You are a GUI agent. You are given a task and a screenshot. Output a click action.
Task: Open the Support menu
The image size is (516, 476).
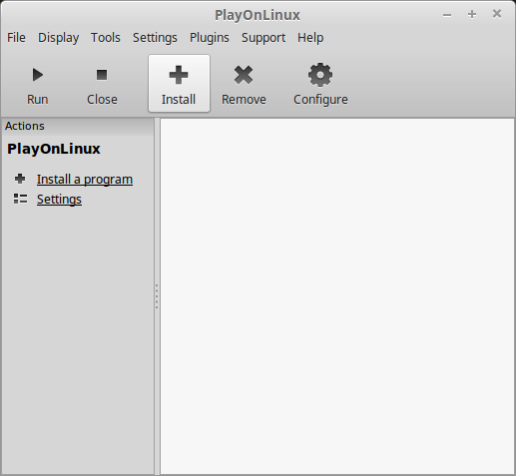[x=263, y=38]
